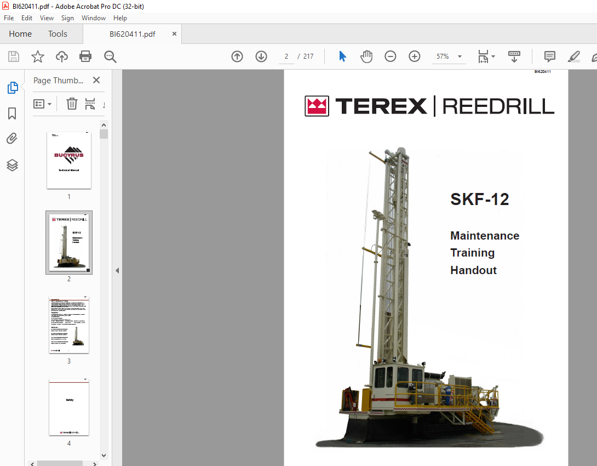
Task: Open the Bookmarks panel
Action: [x=12, y=113]
